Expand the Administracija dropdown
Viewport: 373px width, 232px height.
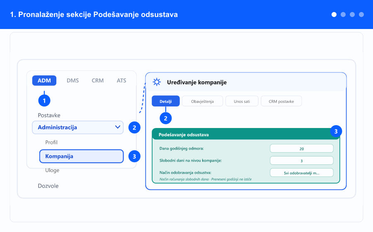(x=78, y=128)
